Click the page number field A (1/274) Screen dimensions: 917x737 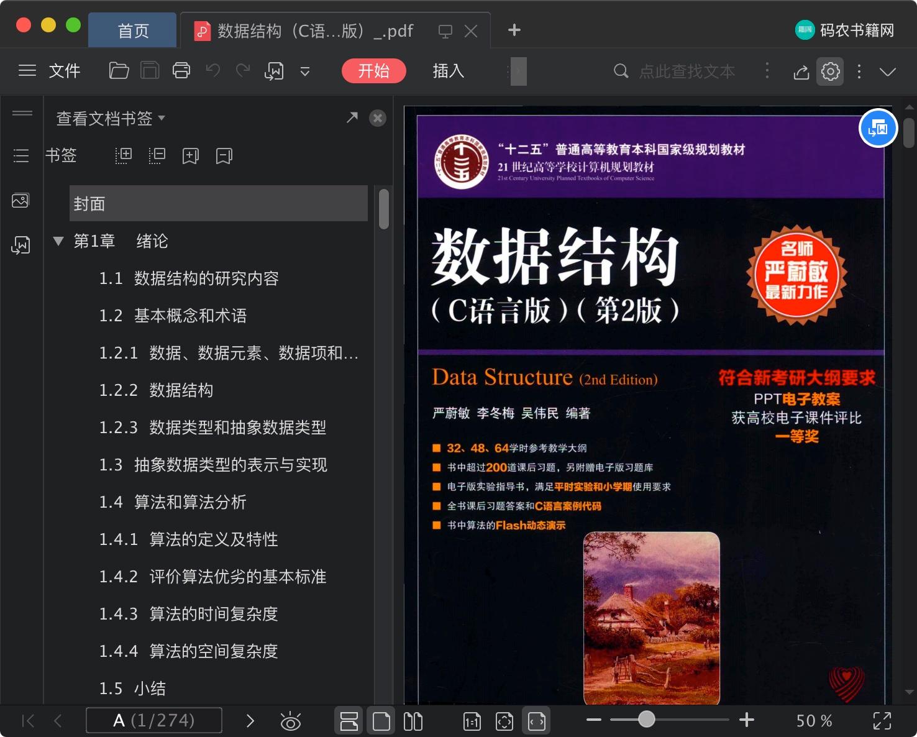point(154,720)
